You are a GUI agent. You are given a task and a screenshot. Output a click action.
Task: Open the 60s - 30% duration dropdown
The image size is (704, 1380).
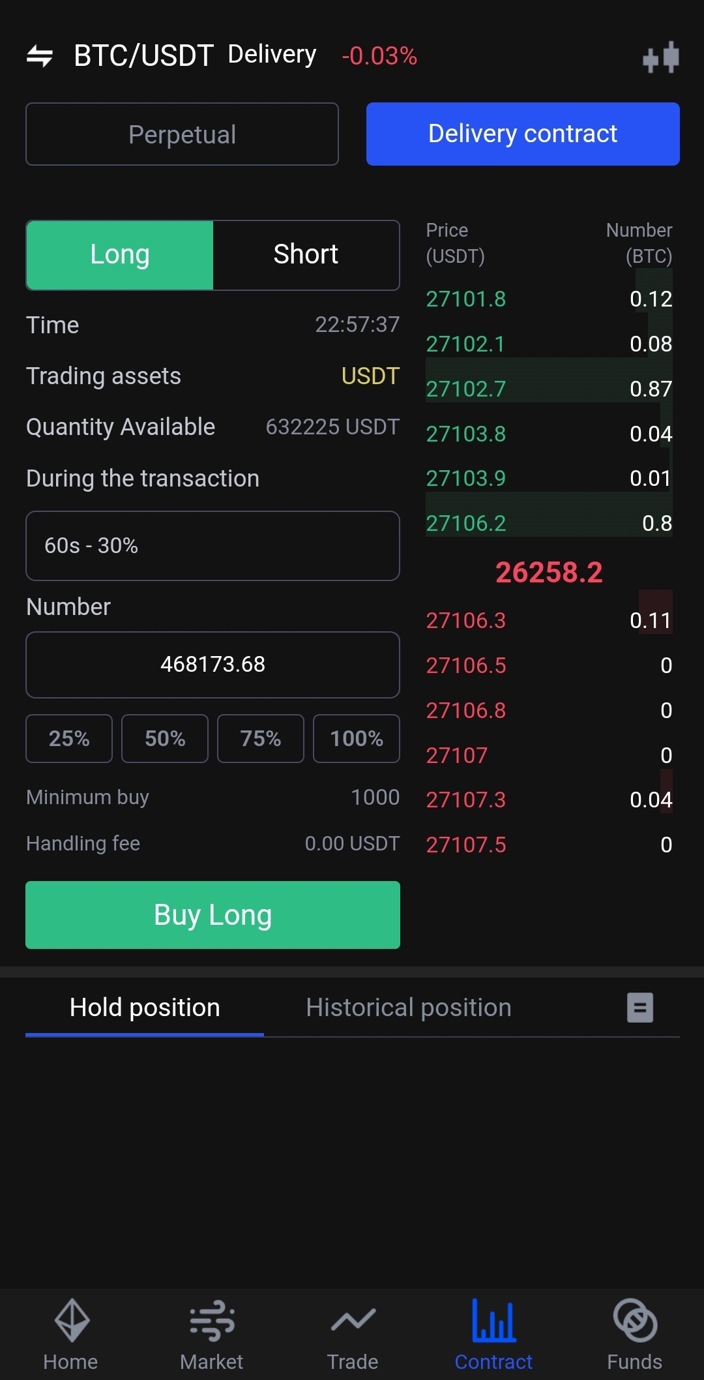point(213,546)
